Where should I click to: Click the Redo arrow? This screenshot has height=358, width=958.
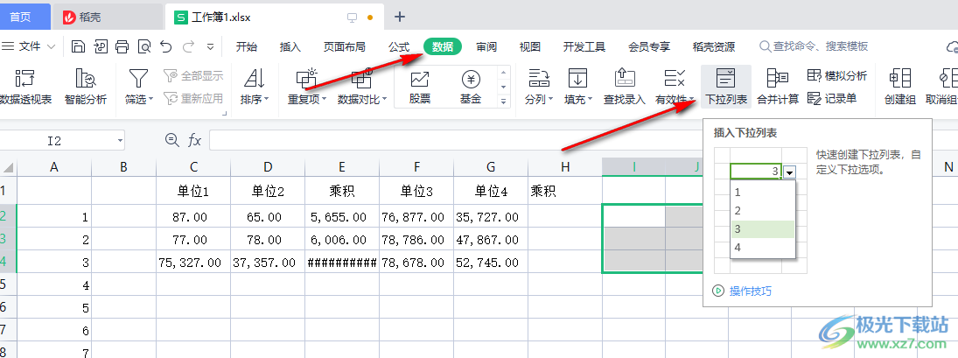tap(189, 46)
